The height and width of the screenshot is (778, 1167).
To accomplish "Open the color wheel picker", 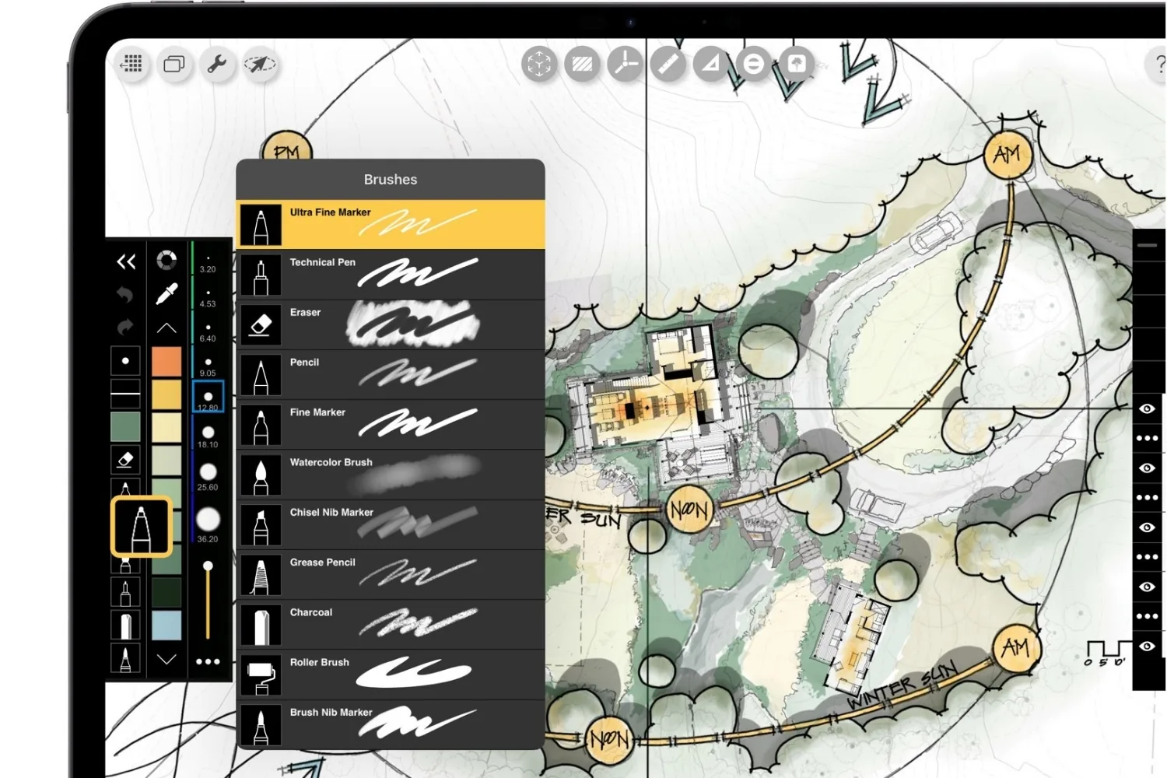I will point(166,260).
